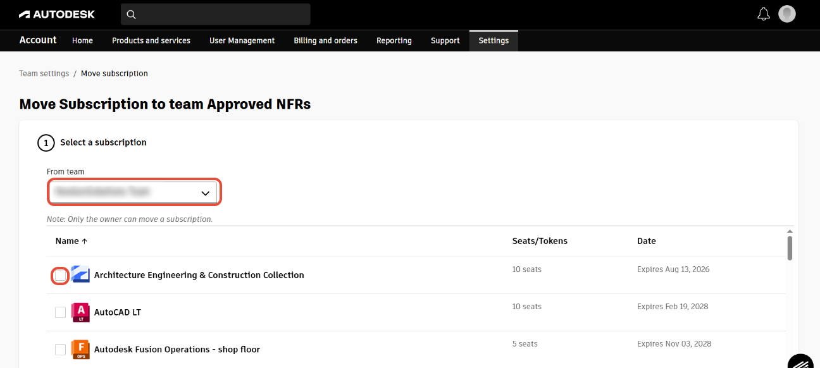This screenshot has height=368, width=820.
Task: Click 'Expires Feb 19, 2028' date
Action: pos(673,307)
